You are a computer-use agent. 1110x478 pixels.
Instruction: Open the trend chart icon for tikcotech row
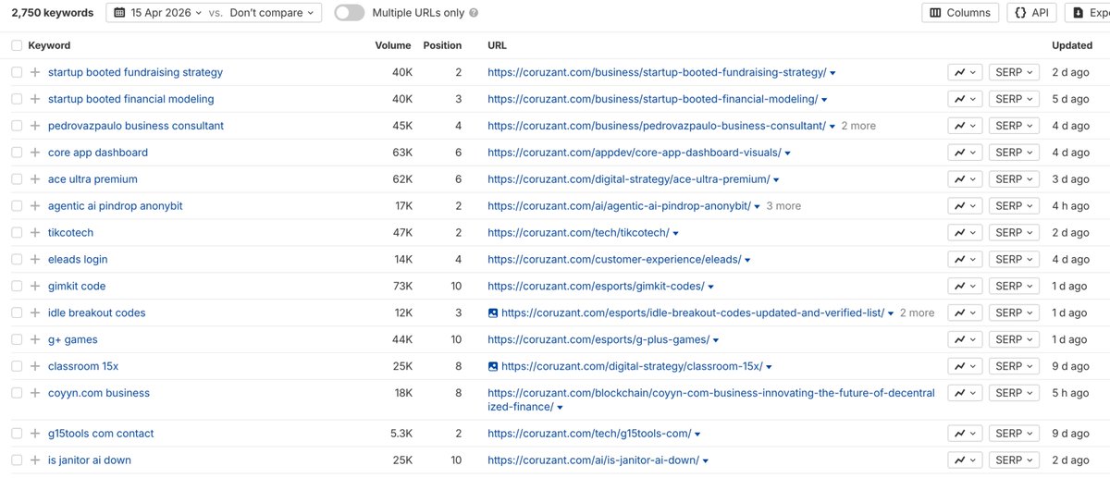[965, 233]
